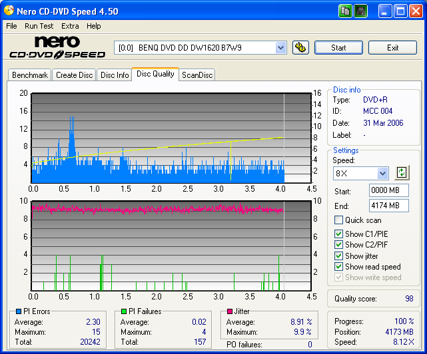Open the File menu
The image size is (427, 354).
11,26
